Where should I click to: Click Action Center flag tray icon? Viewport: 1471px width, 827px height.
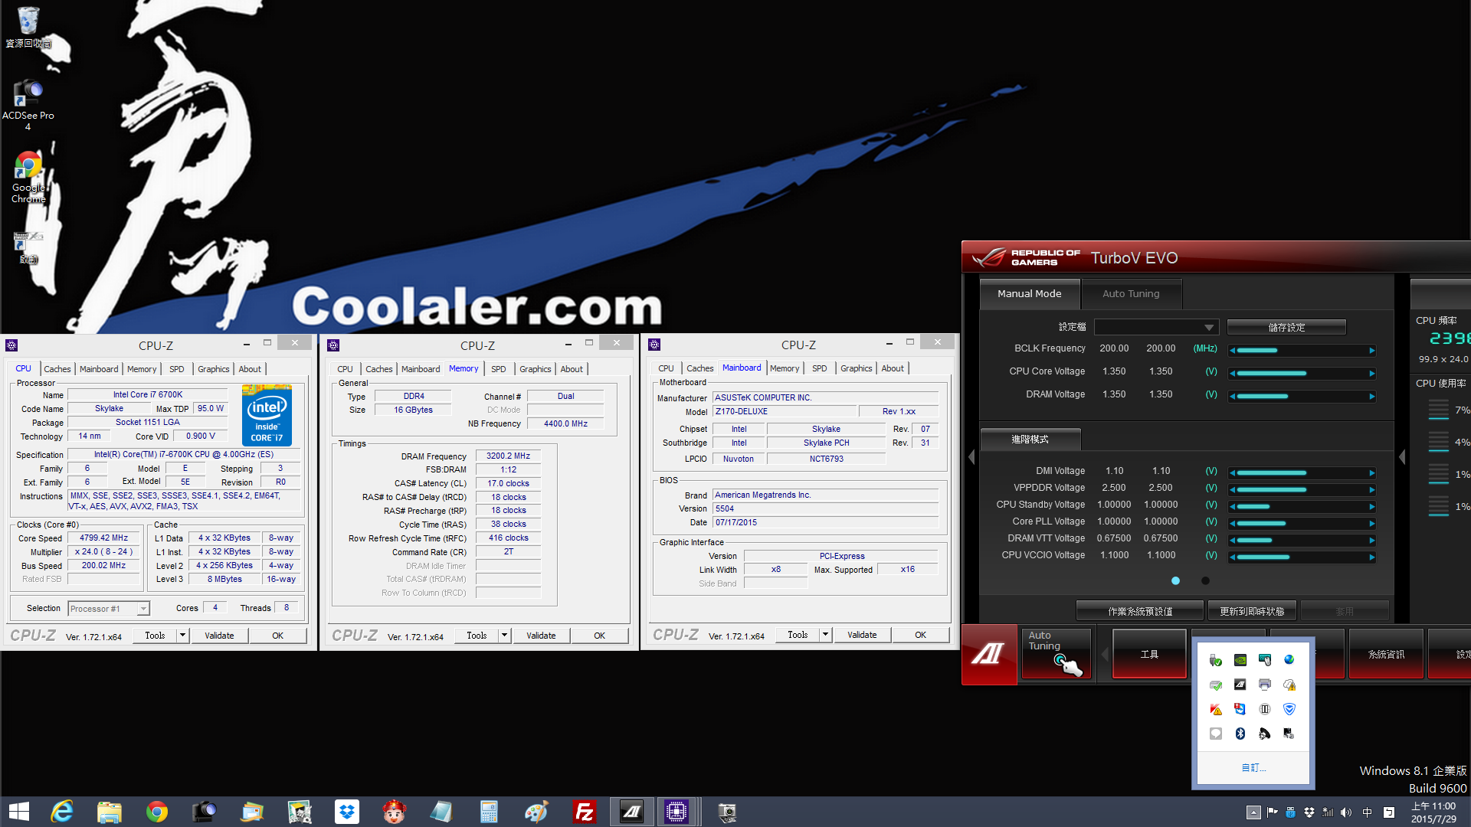click(x=1273, y=812)
